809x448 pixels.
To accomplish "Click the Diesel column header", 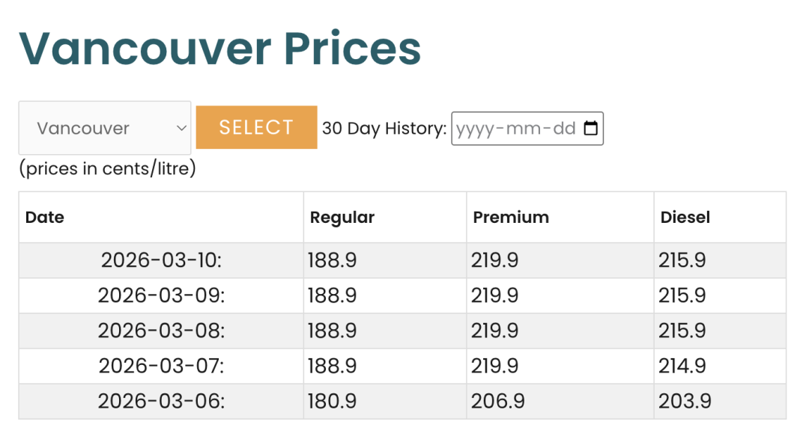I will pyautogui.click(x=685, y=218).
